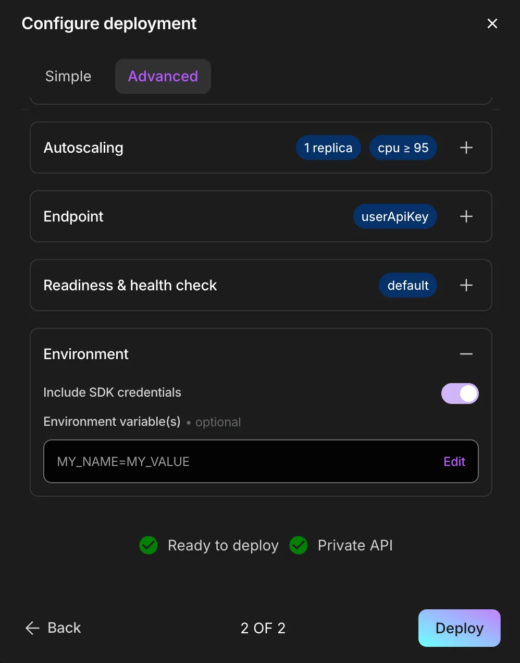Click the Ready to deploy checkmark icon

coord(148,545)
